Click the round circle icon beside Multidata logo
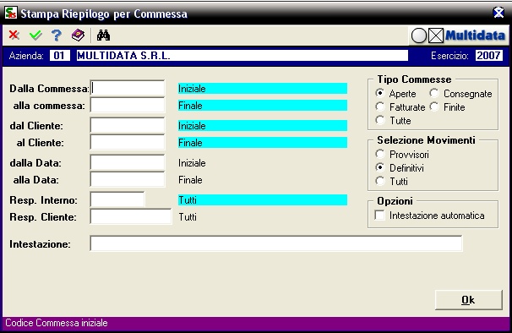The image size is (512, 333). [x=418, y=35]
